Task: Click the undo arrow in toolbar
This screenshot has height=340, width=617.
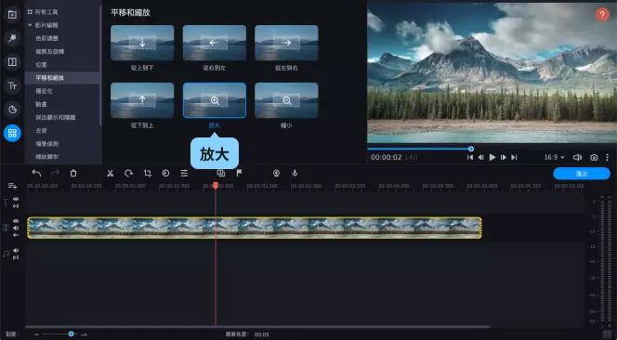Action: (36, 173)
